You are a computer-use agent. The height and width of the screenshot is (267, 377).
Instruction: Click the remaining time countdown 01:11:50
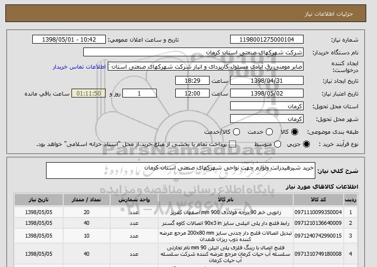coord(89,94)
